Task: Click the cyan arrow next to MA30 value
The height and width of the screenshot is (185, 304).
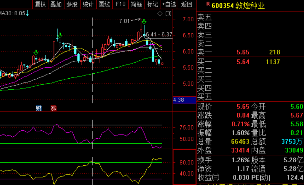Action: (27, 13)
